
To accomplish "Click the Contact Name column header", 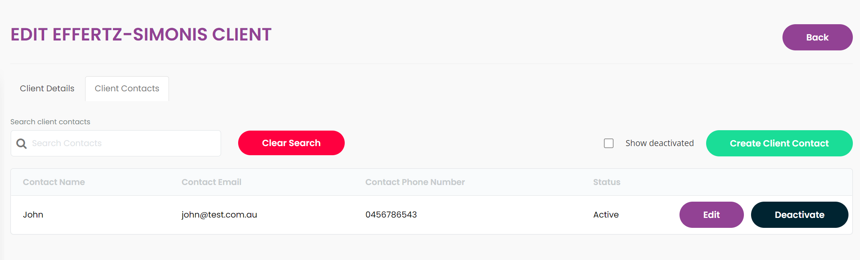I will click(54, 182).
